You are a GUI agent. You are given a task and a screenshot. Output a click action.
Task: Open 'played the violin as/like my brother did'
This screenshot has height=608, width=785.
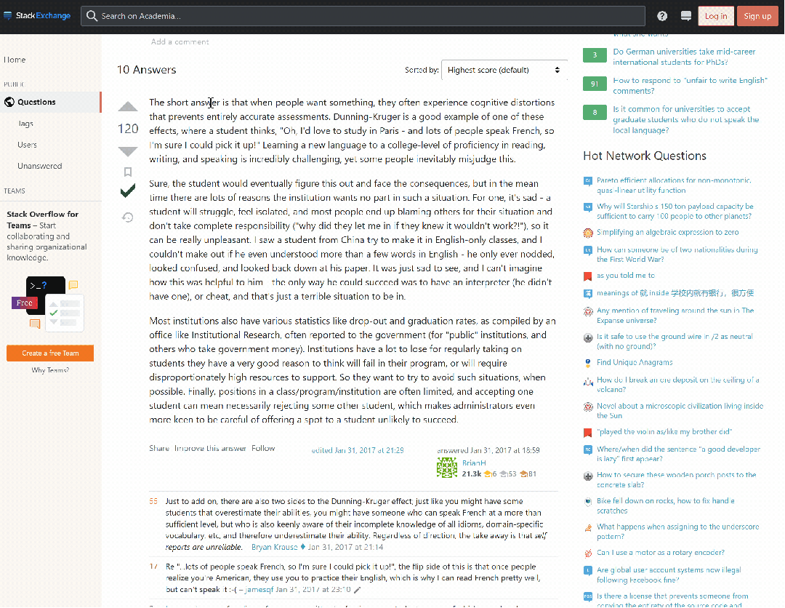click(664, 432)
